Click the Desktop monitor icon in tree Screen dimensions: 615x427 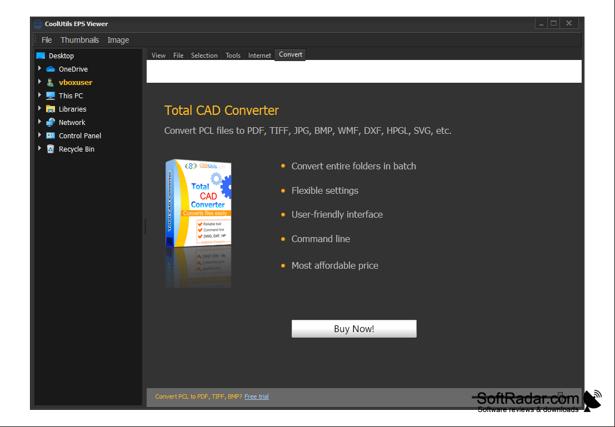pos(41,56)
